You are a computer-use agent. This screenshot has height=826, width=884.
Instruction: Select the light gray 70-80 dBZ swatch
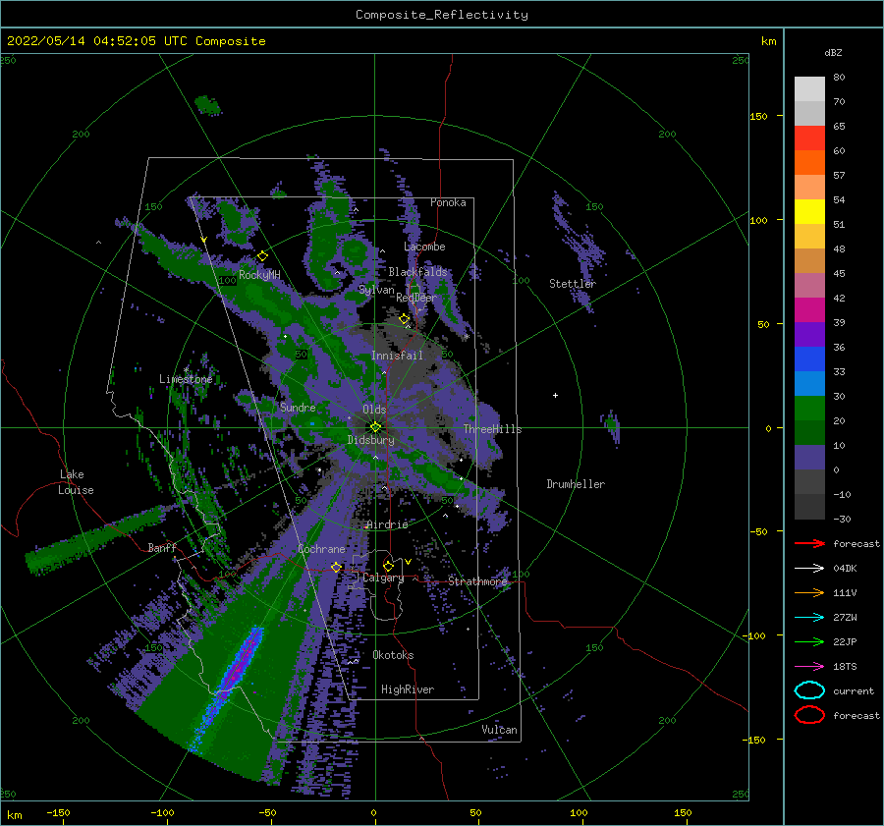(809, 89)
